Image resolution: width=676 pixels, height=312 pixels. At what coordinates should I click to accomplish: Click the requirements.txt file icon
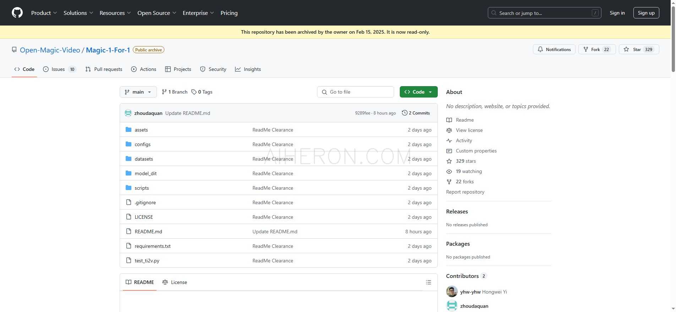pyautogui.click(x=129, y=246)
